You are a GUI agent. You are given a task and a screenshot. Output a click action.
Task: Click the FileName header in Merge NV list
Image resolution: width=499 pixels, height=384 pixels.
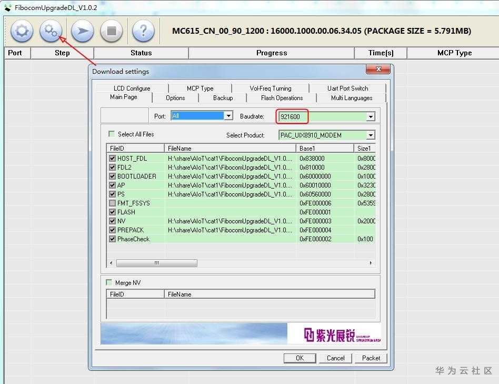coord(270,294)
